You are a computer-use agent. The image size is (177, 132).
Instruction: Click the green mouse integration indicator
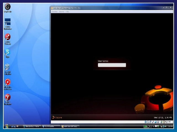click(x=162, y=122)
